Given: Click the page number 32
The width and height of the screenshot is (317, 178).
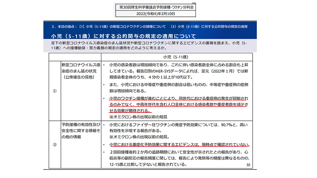Looking at the screenshot, I should point(248,165).
